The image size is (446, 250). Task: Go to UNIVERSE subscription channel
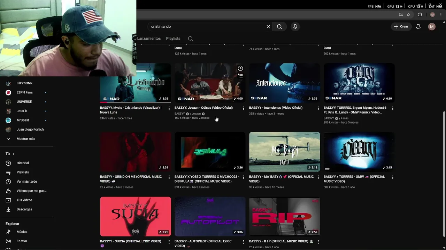[24, 102]
